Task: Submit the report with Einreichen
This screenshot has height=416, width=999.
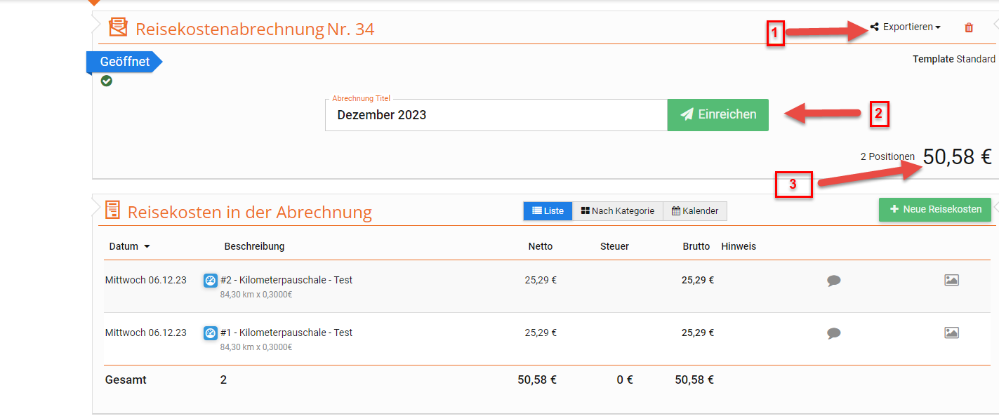Action: (717, 114)
